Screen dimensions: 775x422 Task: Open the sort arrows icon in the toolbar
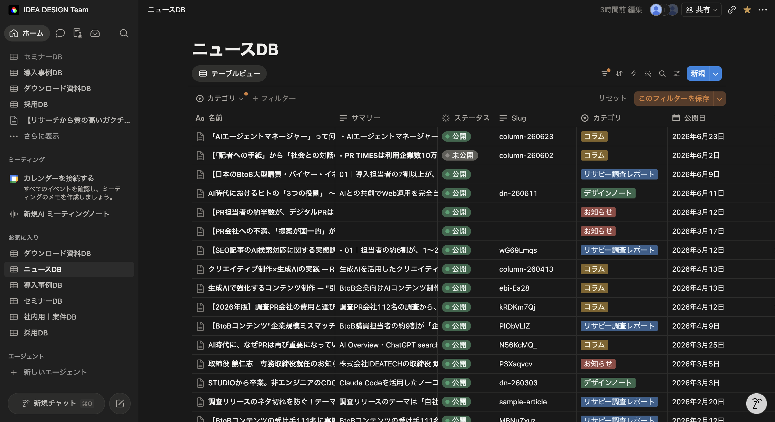tap(619, 73)
